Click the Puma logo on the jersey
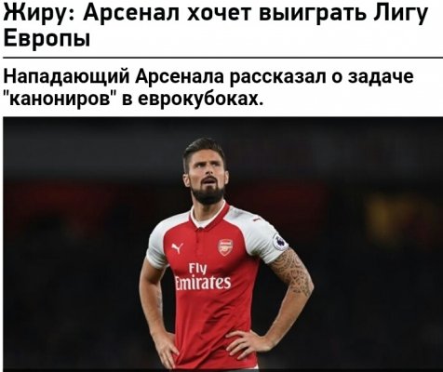 click(x=178, y=248)
